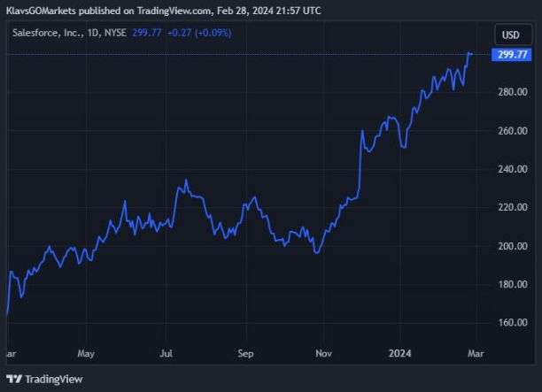Click the 1D interval label
The width and height of the screenshot is (542, 392).
(87, 35)
